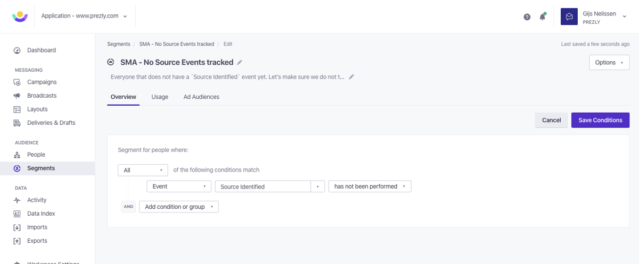Open the Event condition type dropdown
This screenshot has width=639, height=264.
(179, 186)
